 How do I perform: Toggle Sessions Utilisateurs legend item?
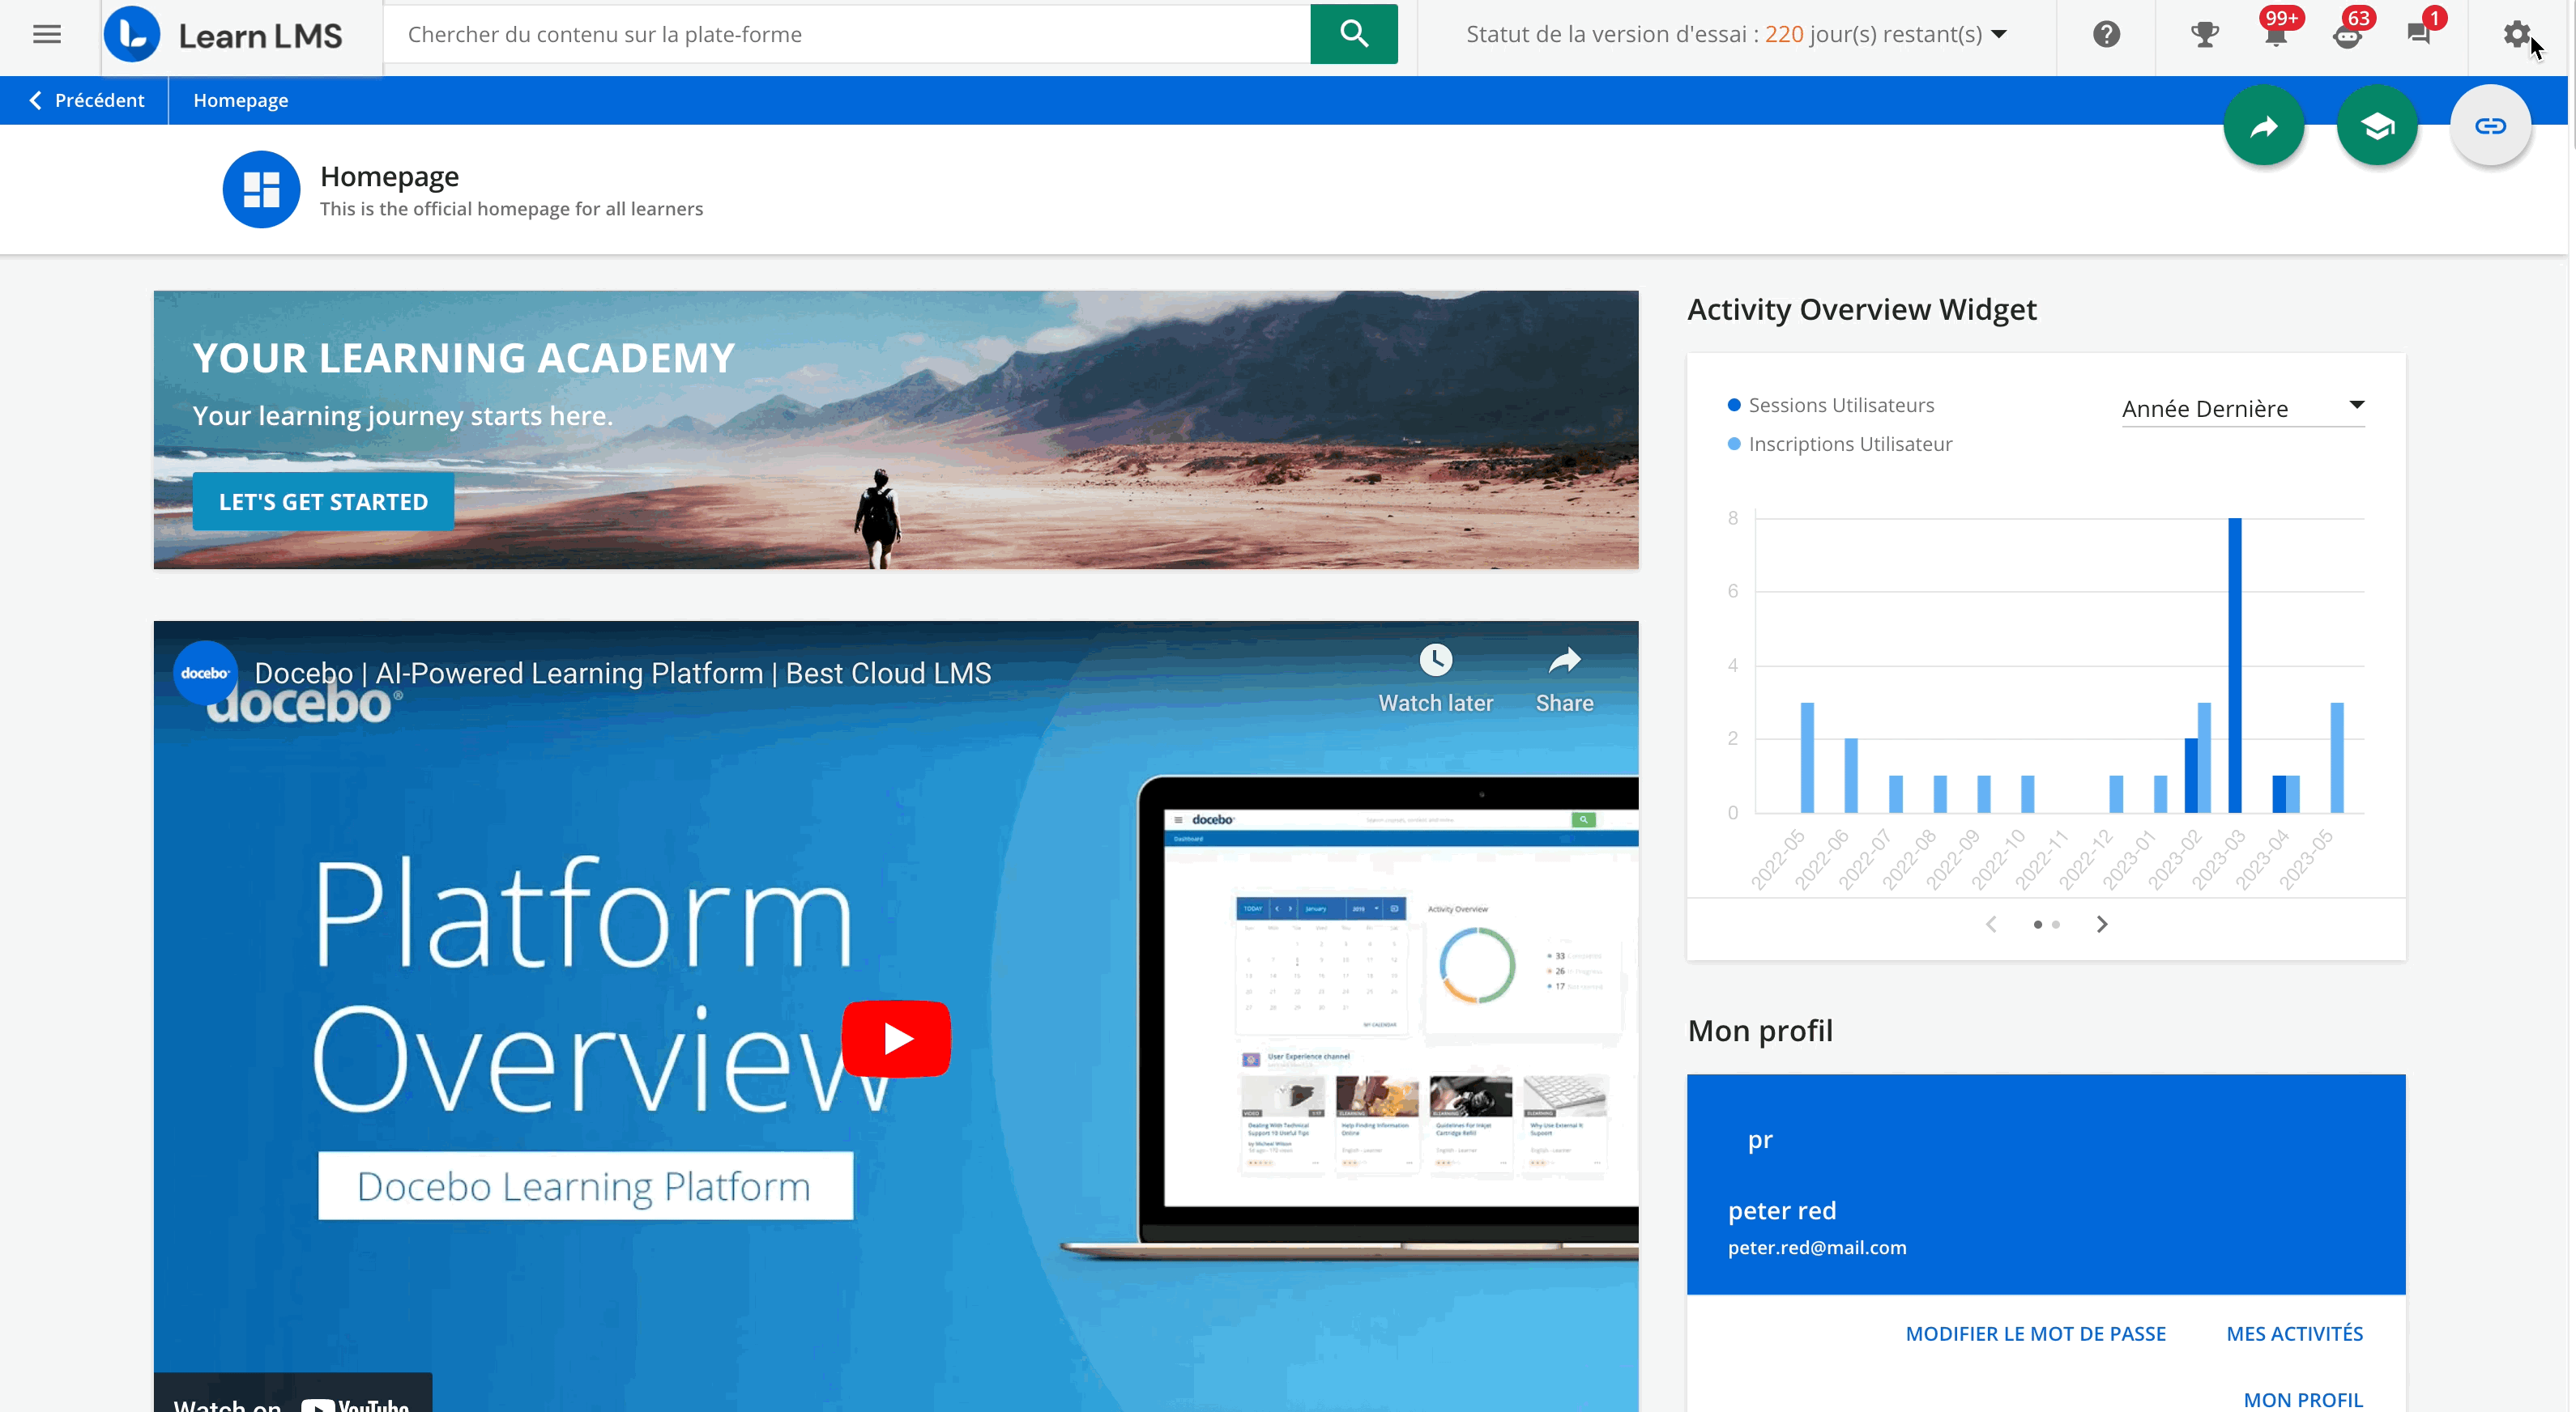click(x=1830, y=405)
